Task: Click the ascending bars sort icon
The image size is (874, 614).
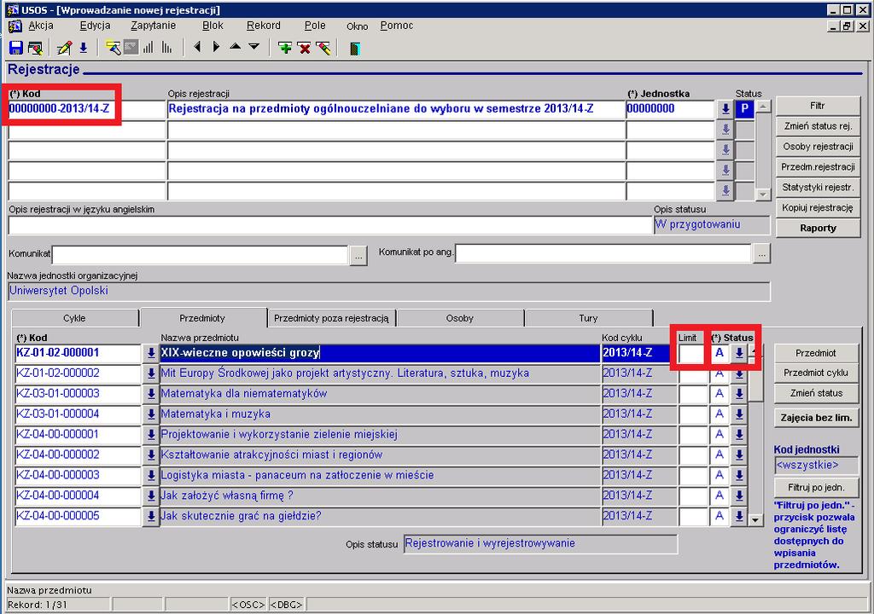Action: [x=149, y=48]
